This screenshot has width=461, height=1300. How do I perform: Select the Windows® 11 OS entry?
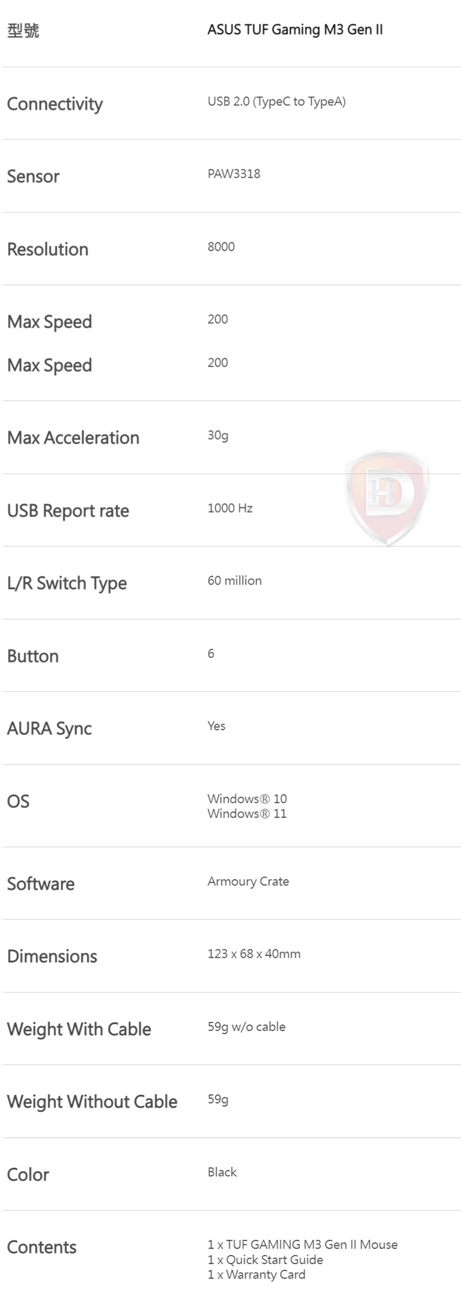247,814
